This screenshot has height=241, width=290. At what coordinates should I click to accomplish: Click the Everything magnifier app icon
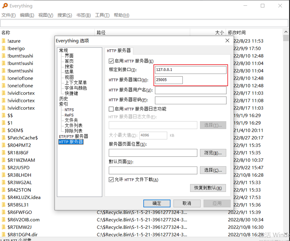[x=5, y=6]
